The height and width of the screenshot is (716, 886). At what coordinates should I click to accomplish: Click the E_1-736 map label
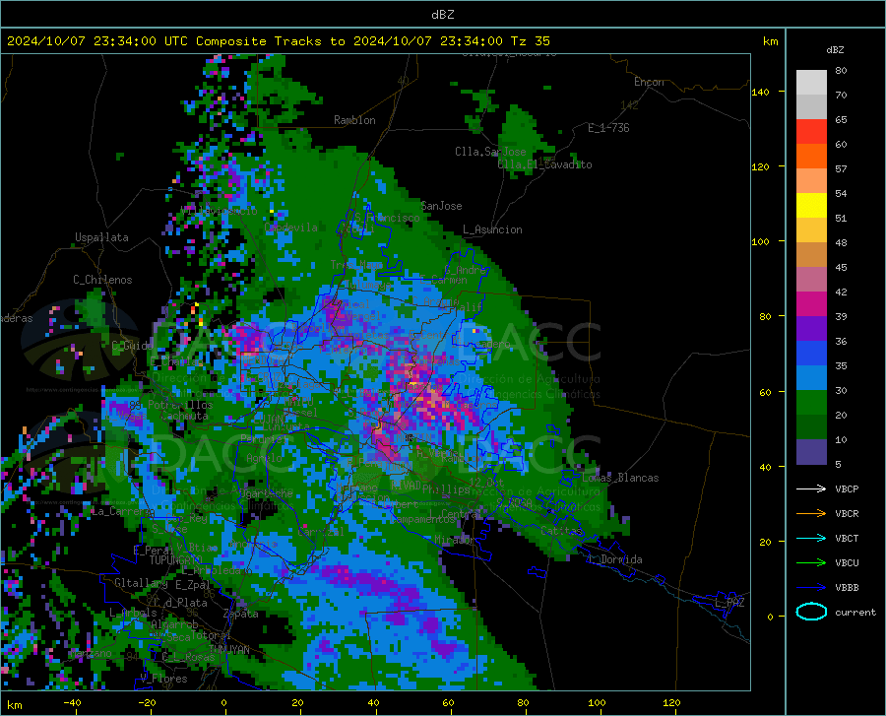[608, 128]
